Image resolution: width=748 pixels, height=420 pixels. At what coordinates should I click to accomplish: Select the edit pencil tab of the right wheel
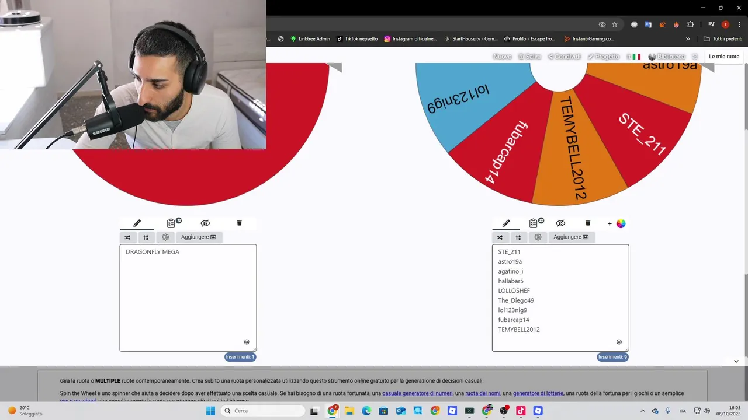506,223
